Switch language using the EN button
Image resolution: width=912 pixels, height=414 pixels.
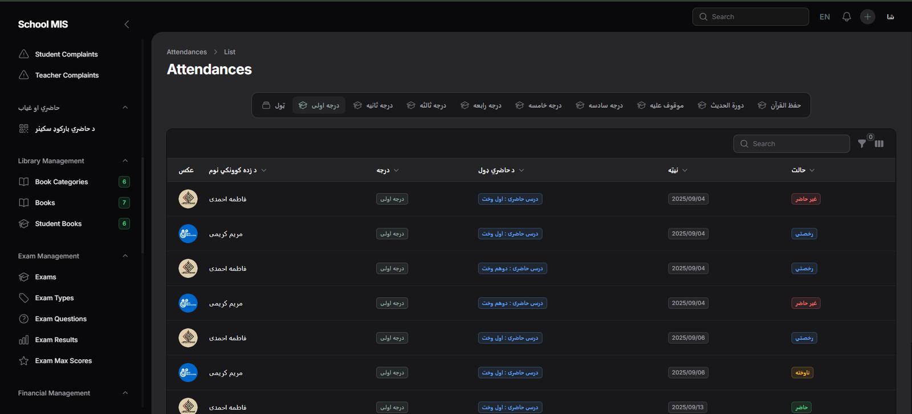pyautogui.click(x=824, y=17)
